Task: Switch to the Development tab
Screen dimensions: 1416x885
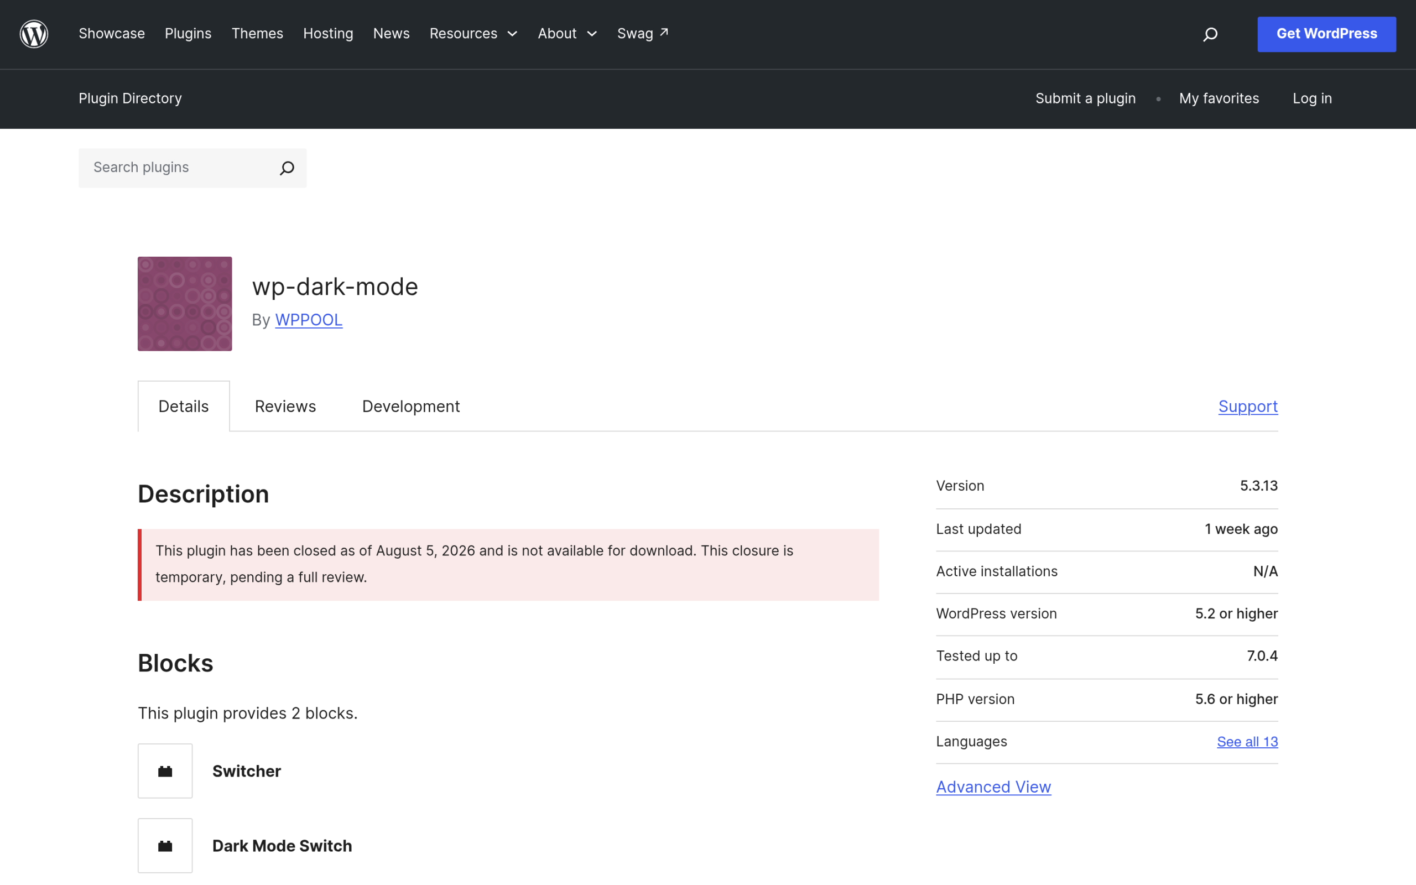Action: [411, 406]
